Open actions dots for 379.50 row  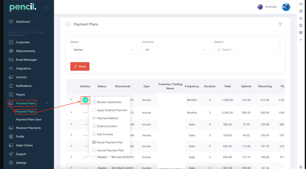click(85, 135)
